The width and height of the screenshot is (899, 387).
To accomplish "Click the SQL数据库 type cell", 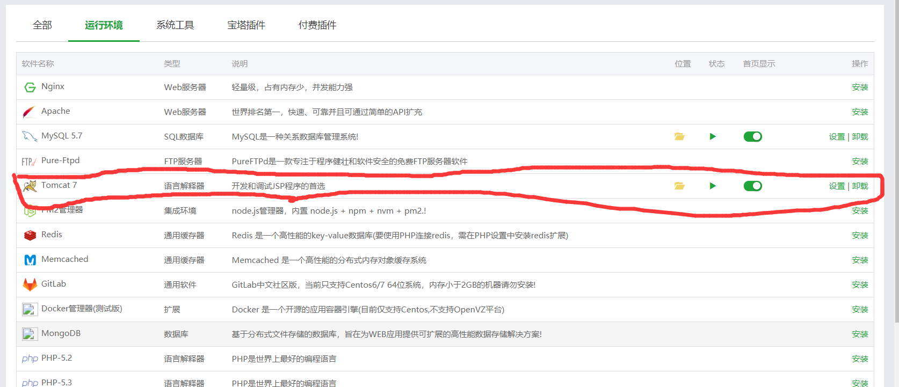I will tap(184, 137).
